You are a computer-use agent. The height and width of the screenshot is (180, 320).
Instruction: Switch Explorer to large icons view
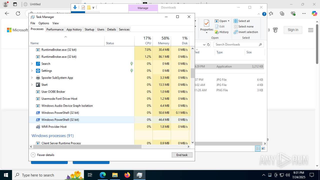pyautogui.click(x=263, y=148)
